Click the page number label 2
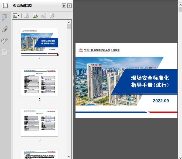Image resolution: width=182 pixels, height=159 pixels. pos(40,100)
